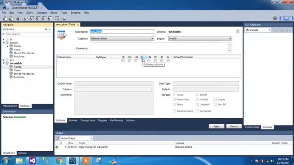Click the table editor icon beside Table Name
This screenshot has width=294, height=165.
62,35
